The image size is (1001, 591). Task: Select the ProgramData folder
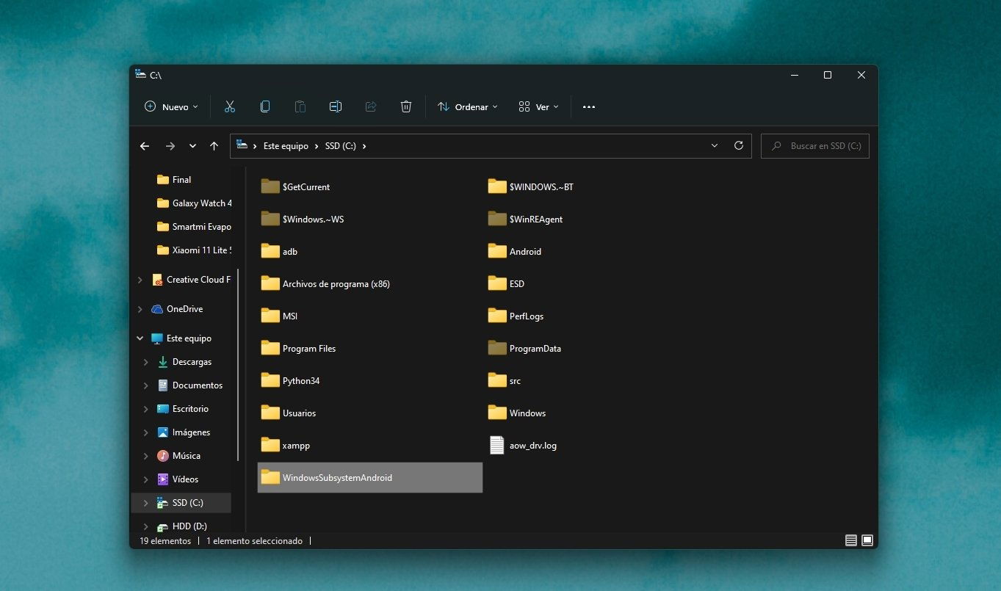[524, 349]
